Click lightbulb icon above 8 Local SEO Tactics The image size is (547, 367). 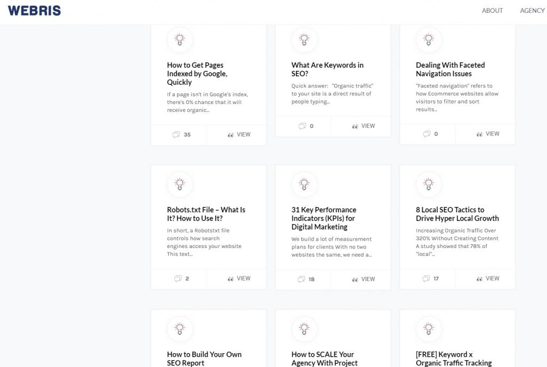coord(428,184)
